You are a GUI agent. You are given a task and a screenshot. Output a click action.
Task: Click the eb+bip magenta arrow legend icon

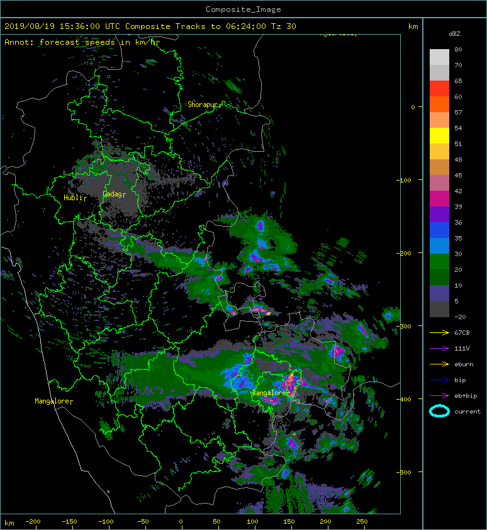click(x=439, y=395)
